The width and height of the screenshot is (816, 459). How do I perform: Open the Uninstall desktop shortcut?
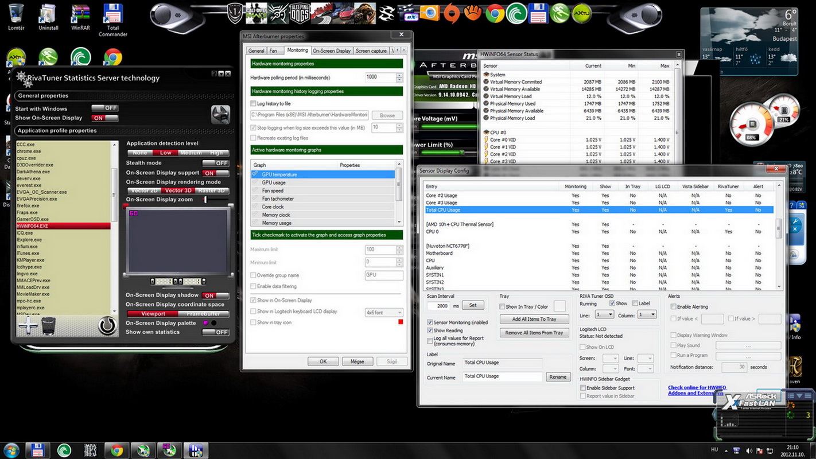tap(48, 17)
